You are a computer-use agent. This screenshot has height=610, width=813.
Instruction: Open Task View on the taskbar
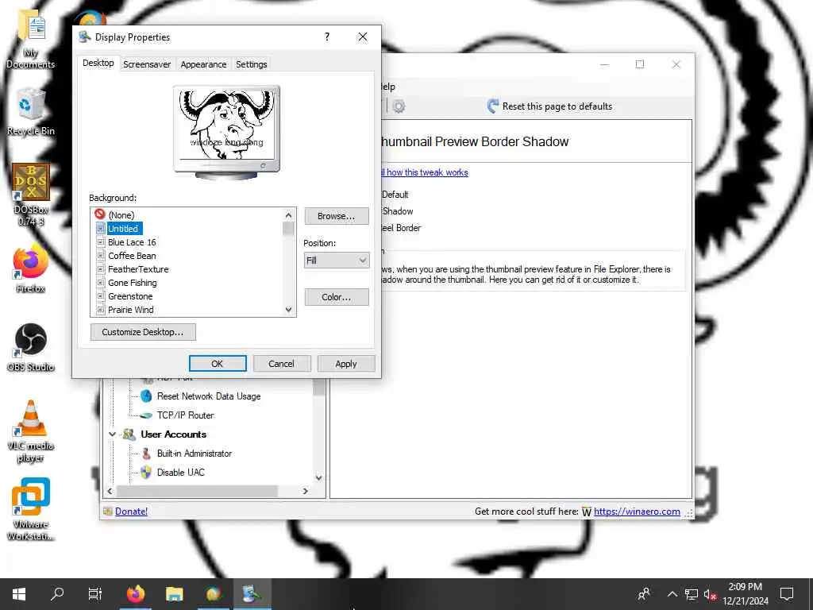click(x=95, y=594)
